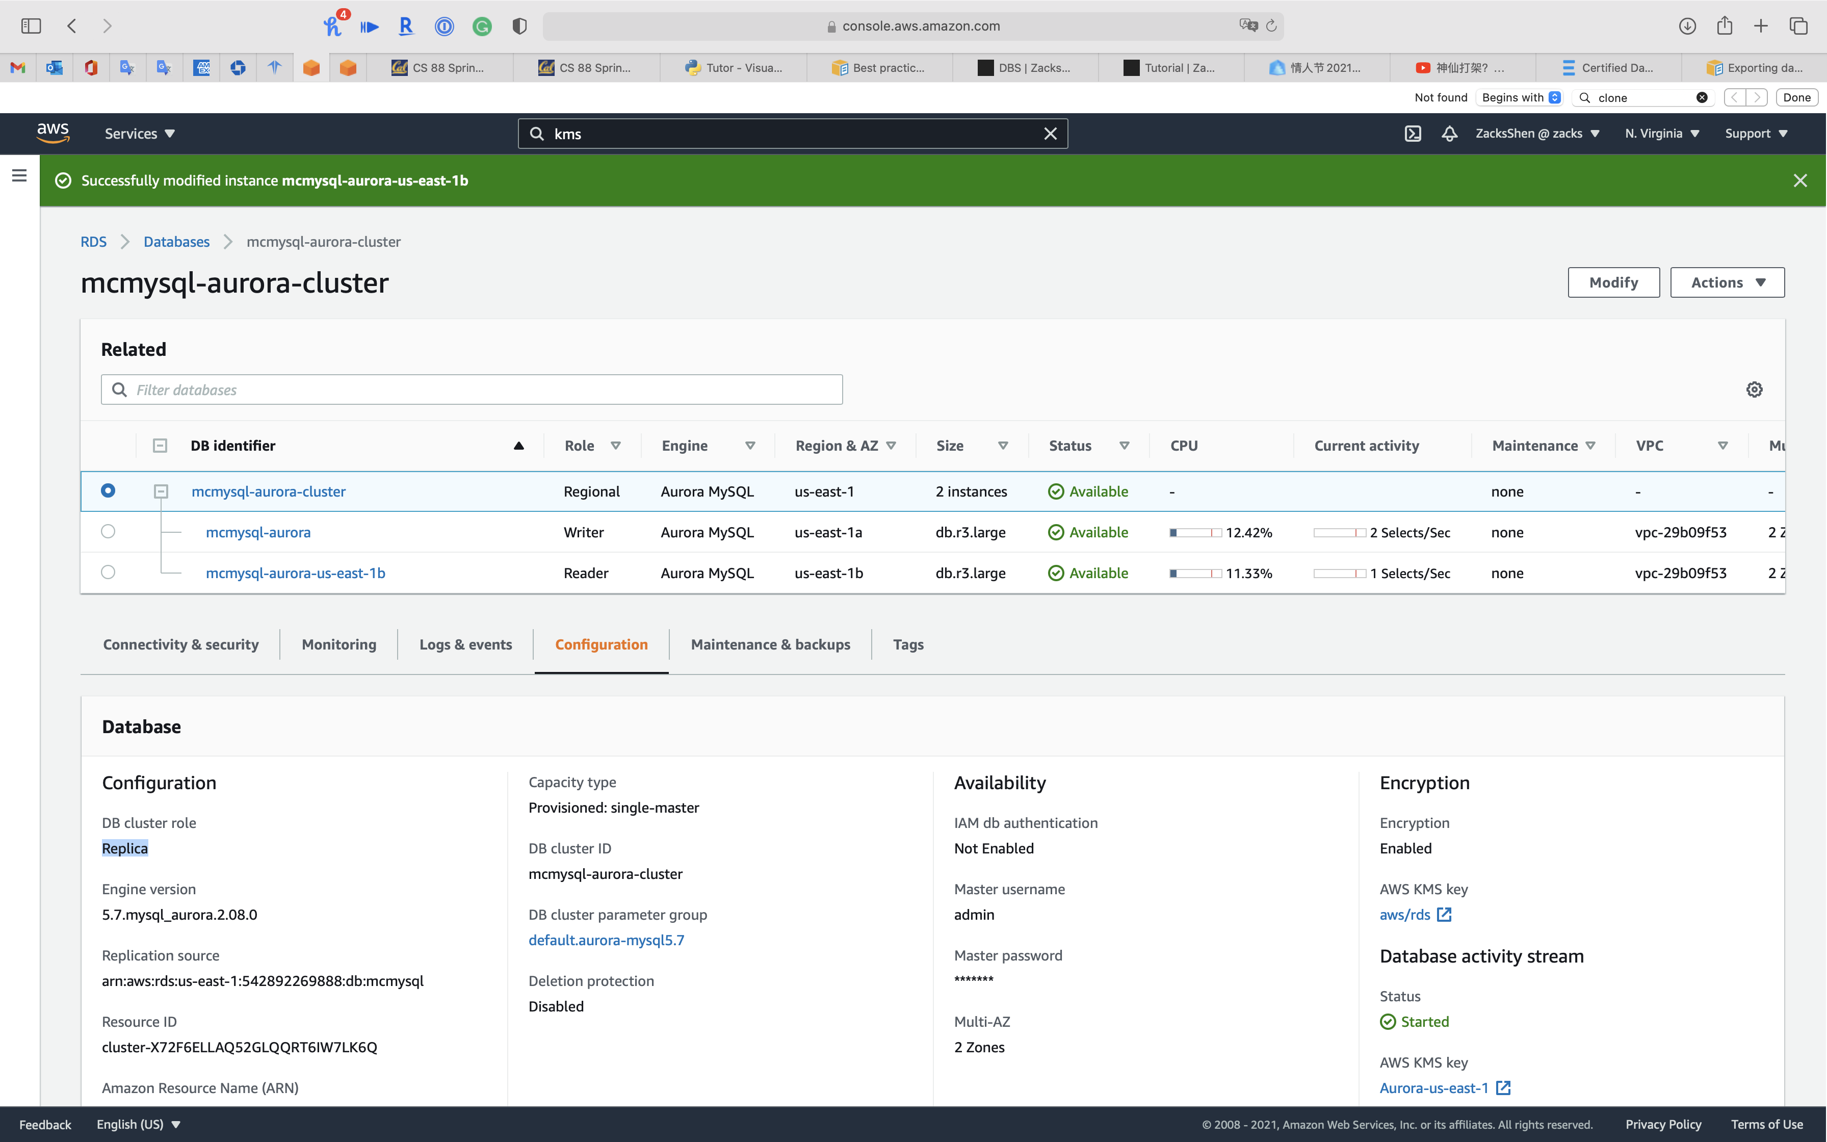1827x1142 pixels.
Task: Click the AWS logo home icon
Action: click(x=53, y=133)
